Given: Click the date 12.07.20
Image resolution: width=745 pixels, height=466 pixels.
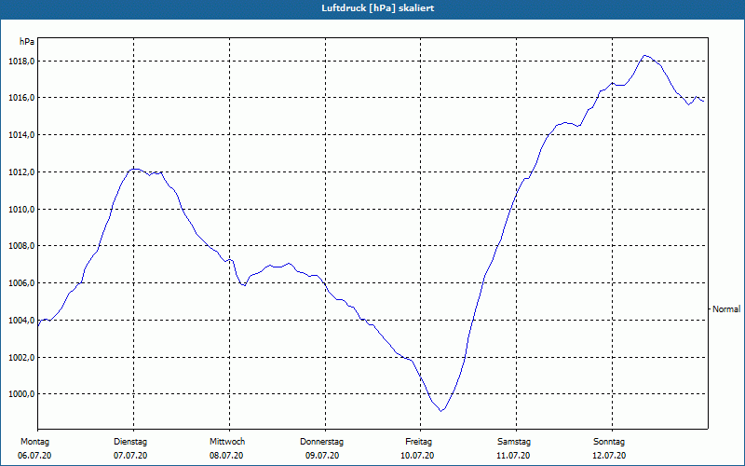Looking at the screenshot, I should click(609, 456).
